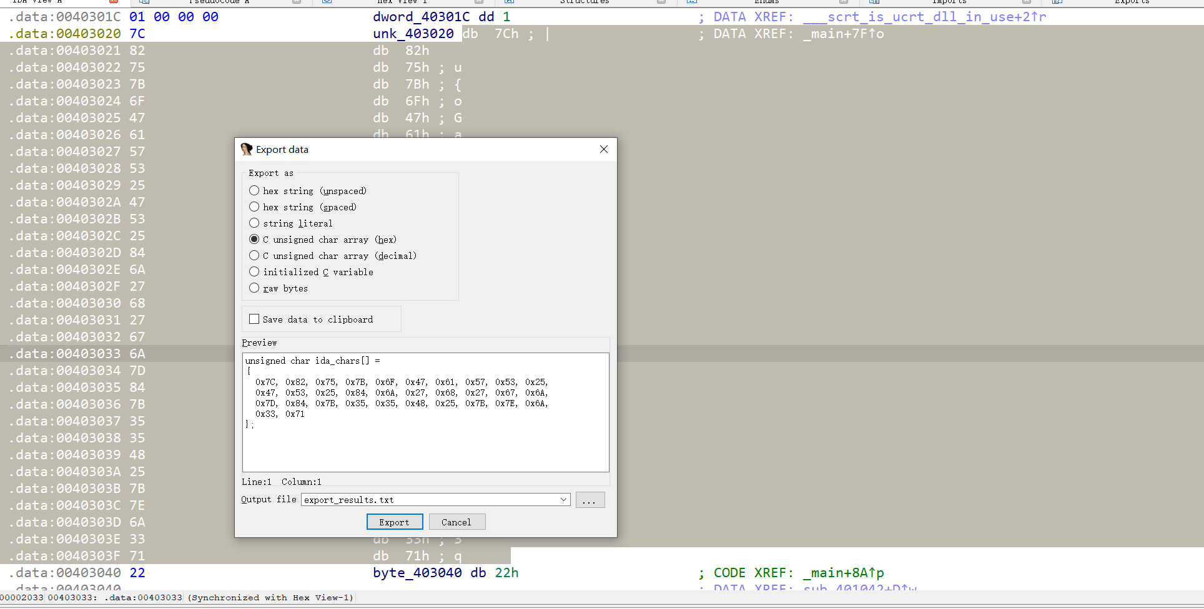The width and height of the screenshot is (1204, 609).
Task: Click the IDA icon in Export data title
Action: point(247,149)
